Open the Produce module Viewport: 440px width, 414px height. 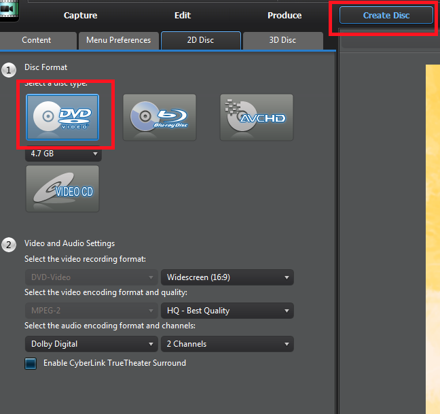pos(285,15)
